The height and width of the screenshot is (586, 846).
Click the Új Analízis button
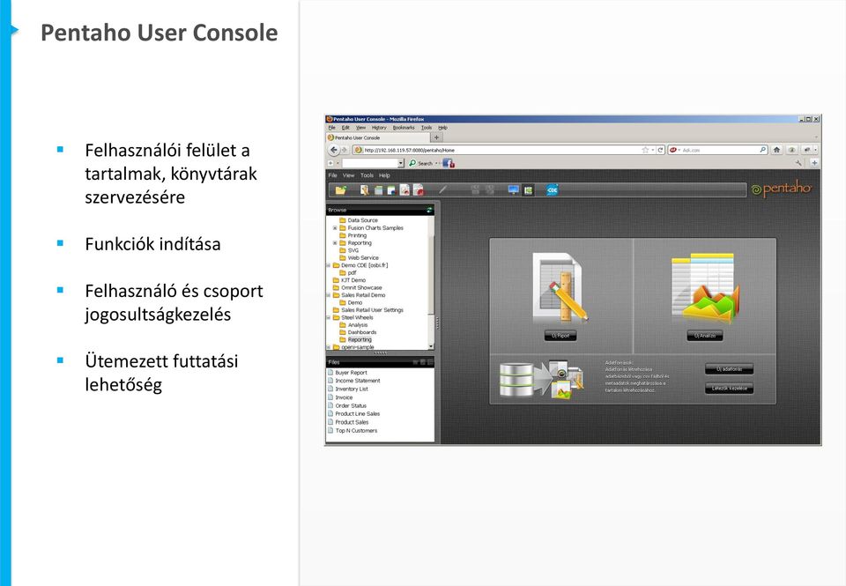(705, 336)
